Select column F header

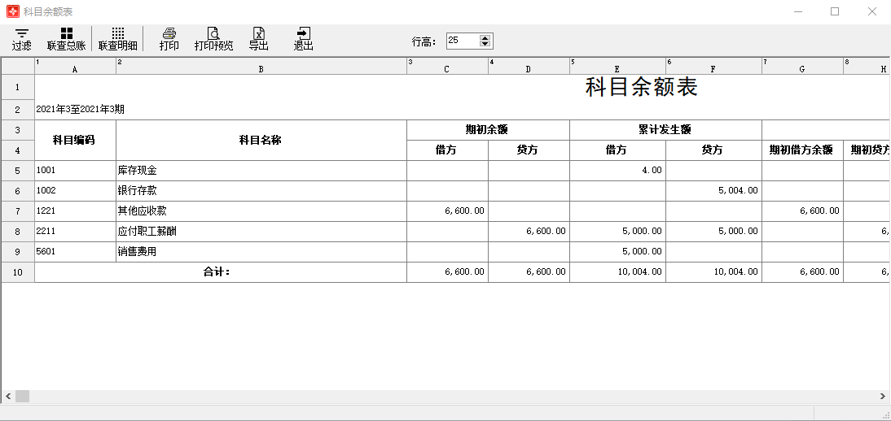(713, 66)
